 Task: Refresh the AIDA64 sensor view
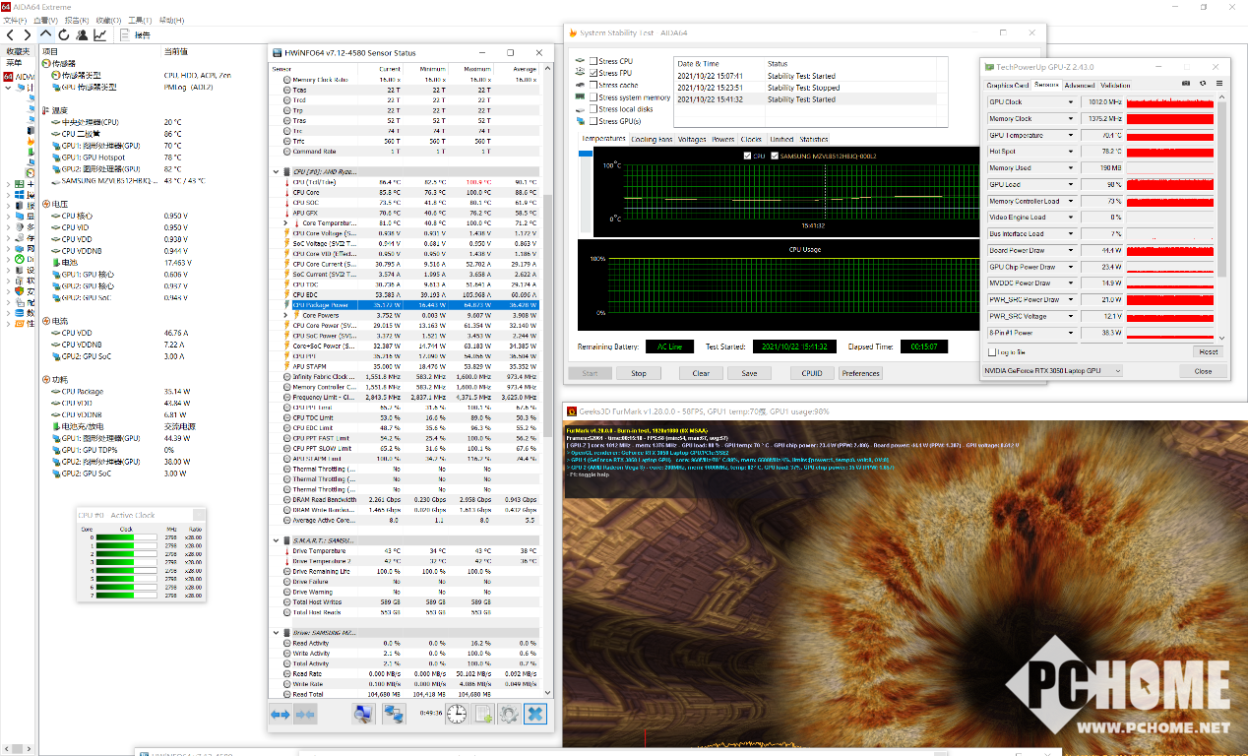coord(63,35)
